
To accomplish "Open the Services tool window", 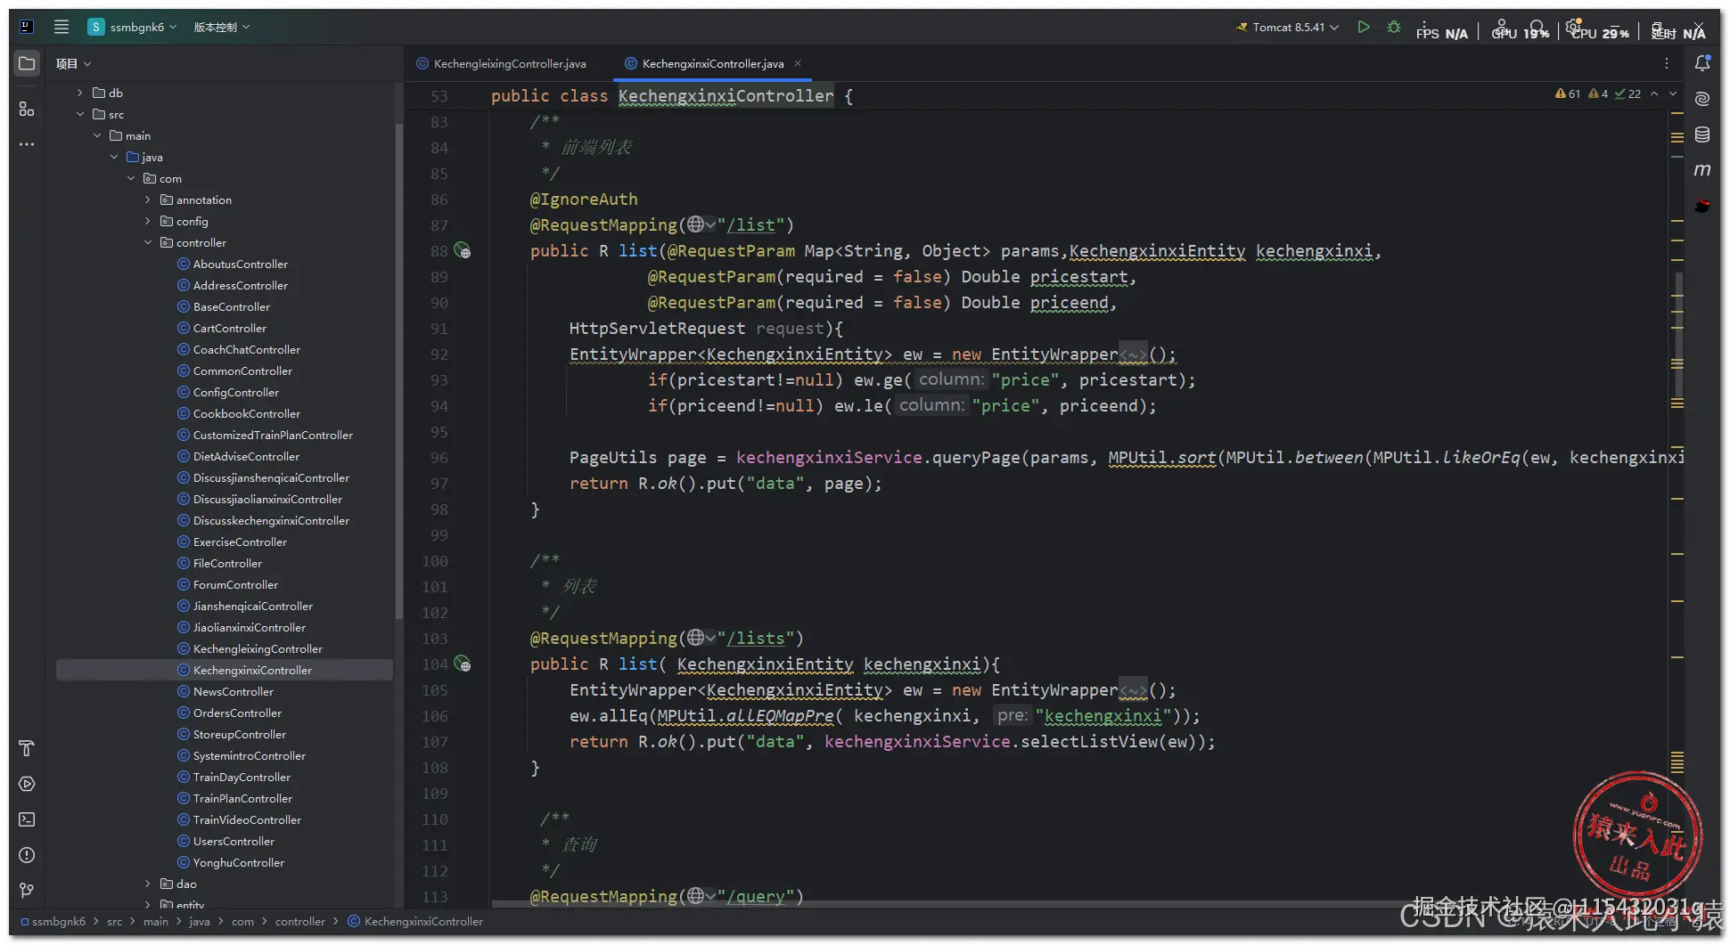I will coord(27,784).
